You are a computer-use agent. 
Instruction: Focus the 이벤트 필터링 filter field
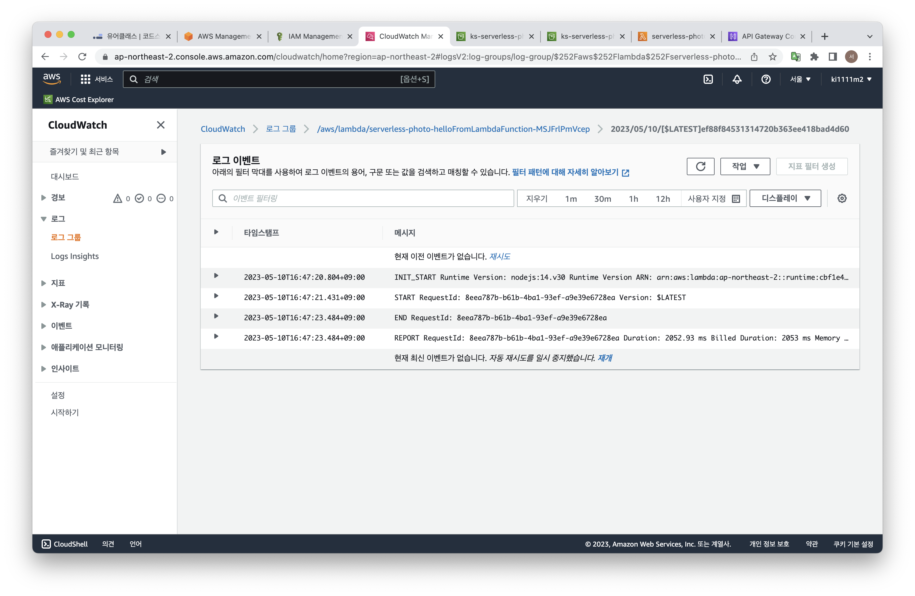pos(363,198)
